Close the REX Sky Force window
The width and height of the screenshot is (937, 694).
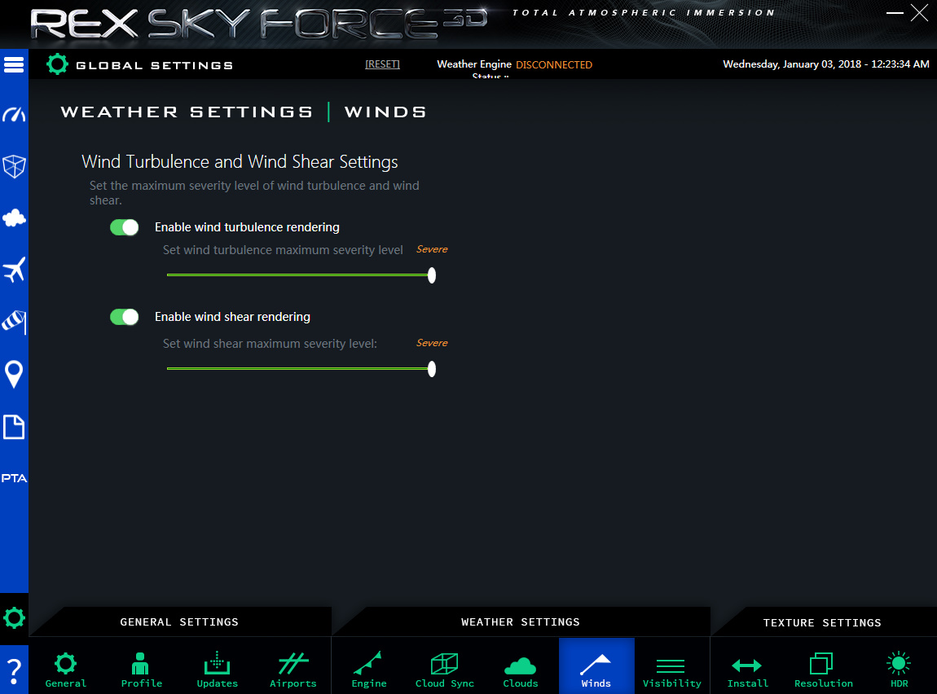(919, 12)
